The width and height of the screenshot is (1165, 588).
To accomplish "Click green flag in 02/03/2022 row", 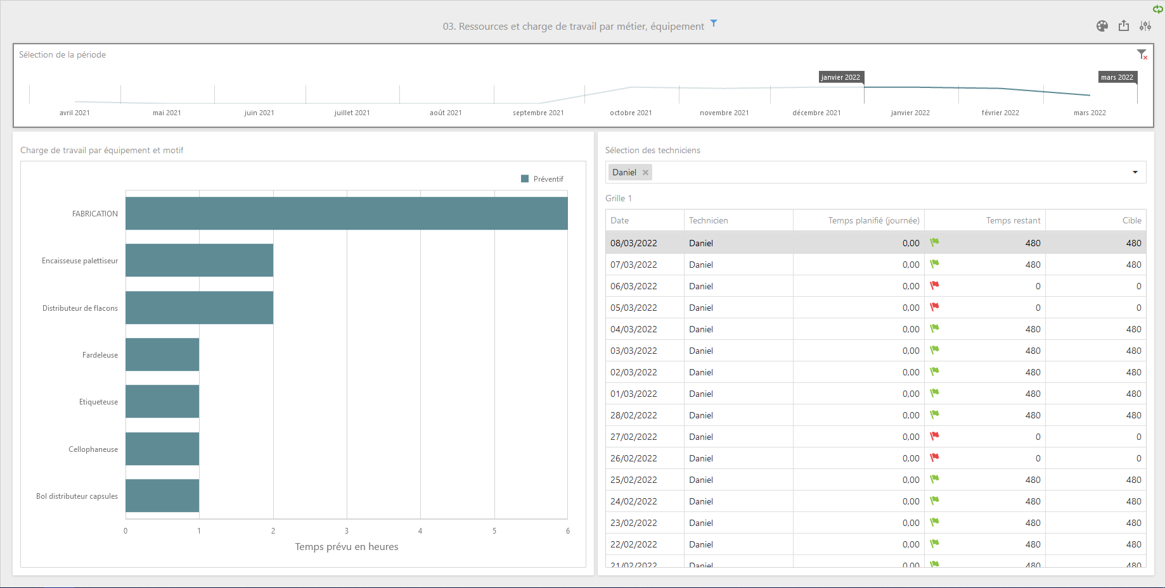I will tap(934, 372).
